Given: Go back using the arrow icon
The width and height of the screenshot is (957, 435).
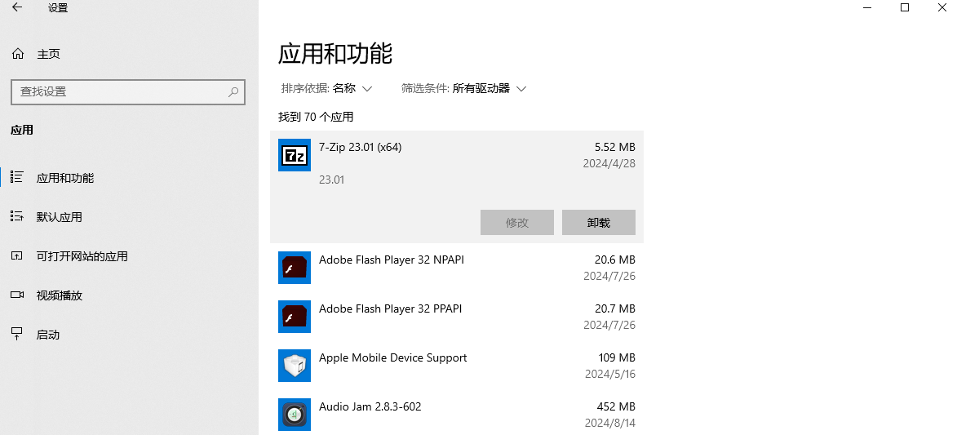Looking at the screenshot, I should [x=17, y=8].
